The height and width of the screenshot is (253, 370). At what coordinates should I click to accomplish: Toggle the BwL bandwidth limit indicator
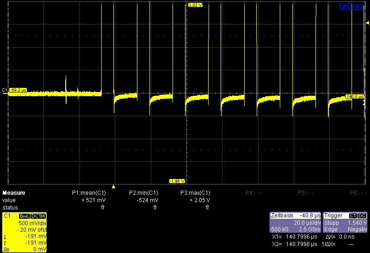(24, 216)
